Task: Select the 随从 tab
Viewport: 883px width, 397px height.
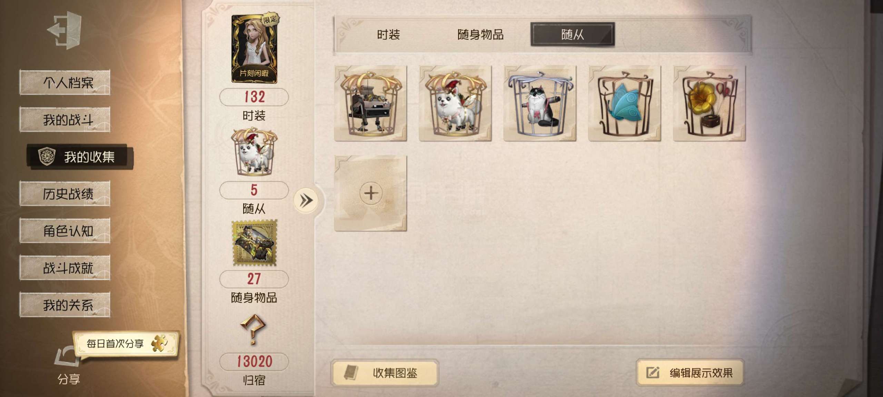Action: click(x=572, y=34)
